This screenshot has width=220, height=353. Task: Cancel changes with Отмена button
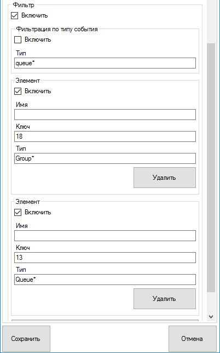coord(192,339)
